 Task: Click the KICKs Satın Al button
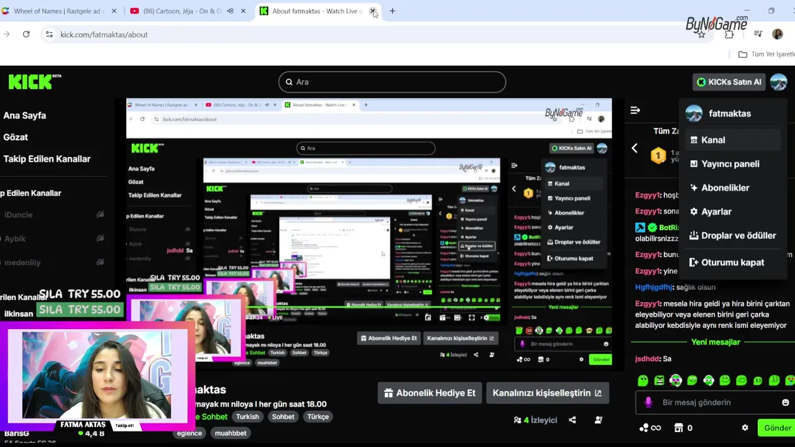730,82
